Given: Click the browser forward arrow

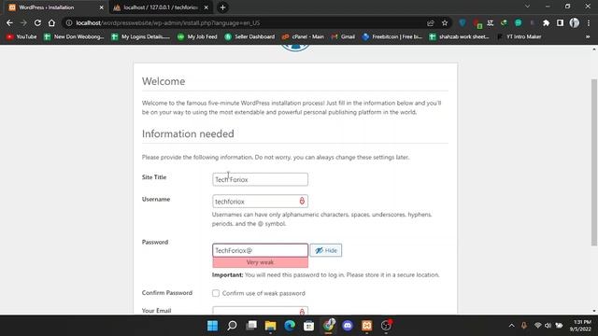Looking at the screenshot, I should pyautogui.click(x=23, y=22).
